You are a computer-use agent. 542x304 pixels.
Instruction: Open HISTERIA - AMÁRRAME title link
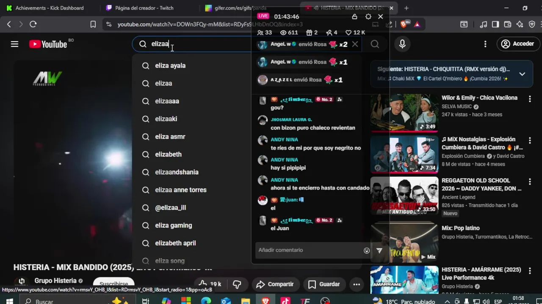(481, 274)
